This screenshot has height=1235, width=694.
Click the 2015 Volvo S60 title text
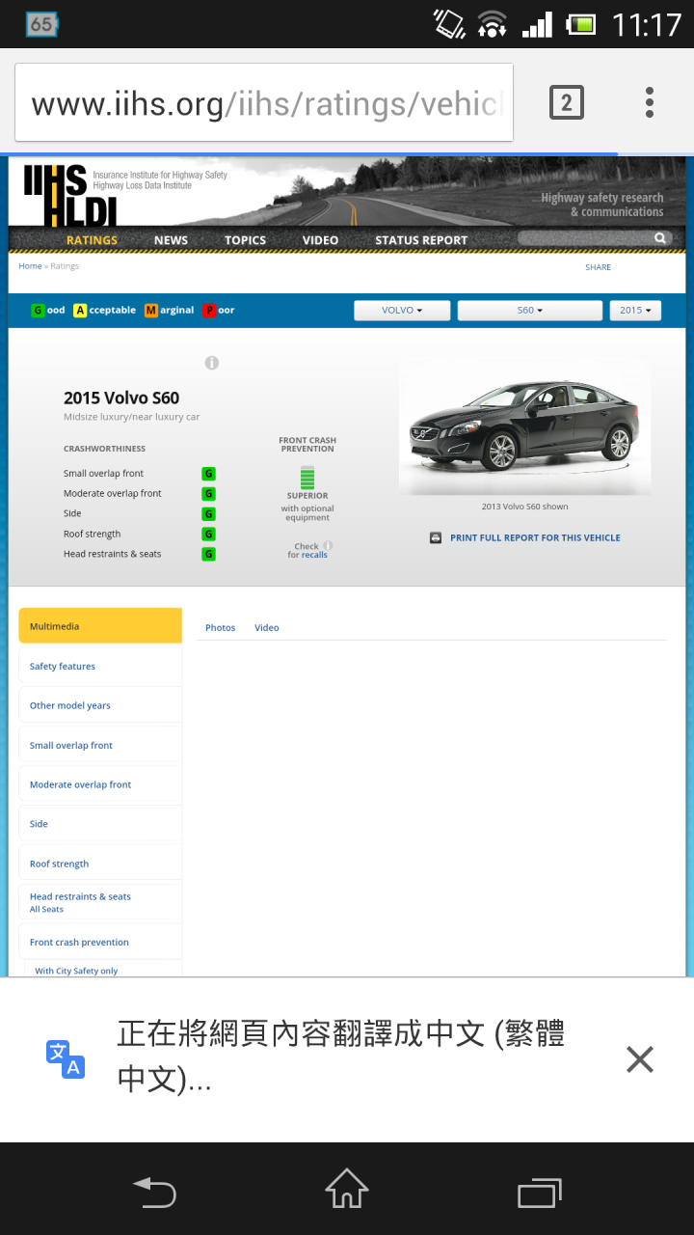tap(121, 398)
